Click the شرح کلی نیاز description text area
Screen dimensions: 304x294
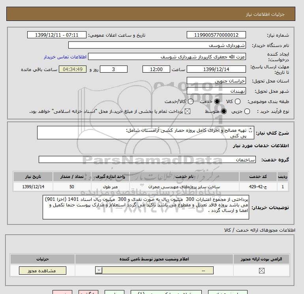click(x=145, y=133)
